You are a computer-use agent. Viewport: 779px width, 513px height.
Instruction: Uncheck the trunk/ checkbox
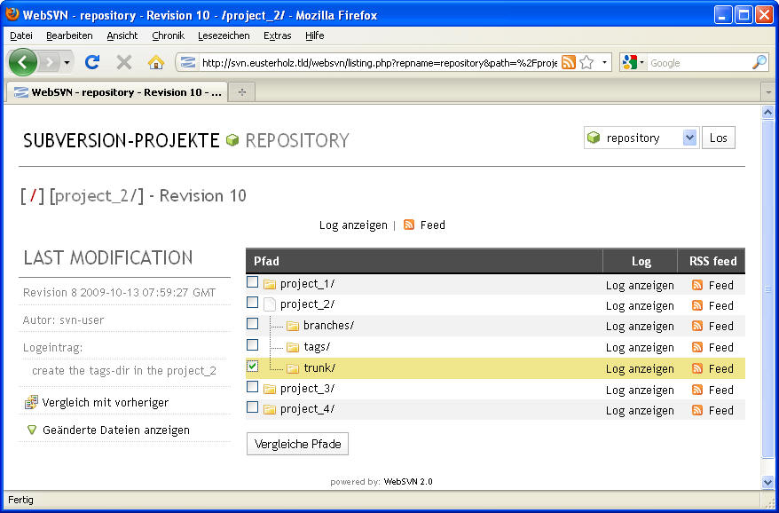pyautogui.click(x=253, y=366)
